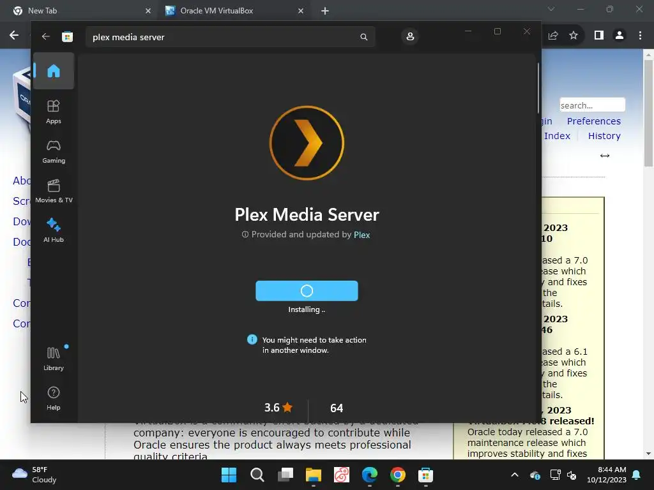The width and height of the screenshot is (654, 490).
Task: Open Chrome three-dot menu
Action: [640, 36]
